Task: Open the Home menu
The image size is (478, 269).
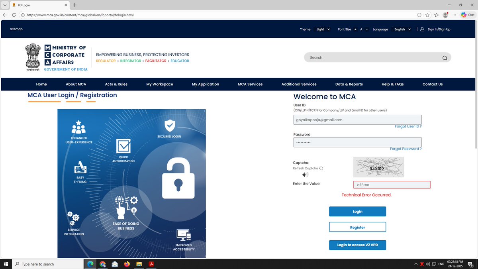Action: pos(41,84)
